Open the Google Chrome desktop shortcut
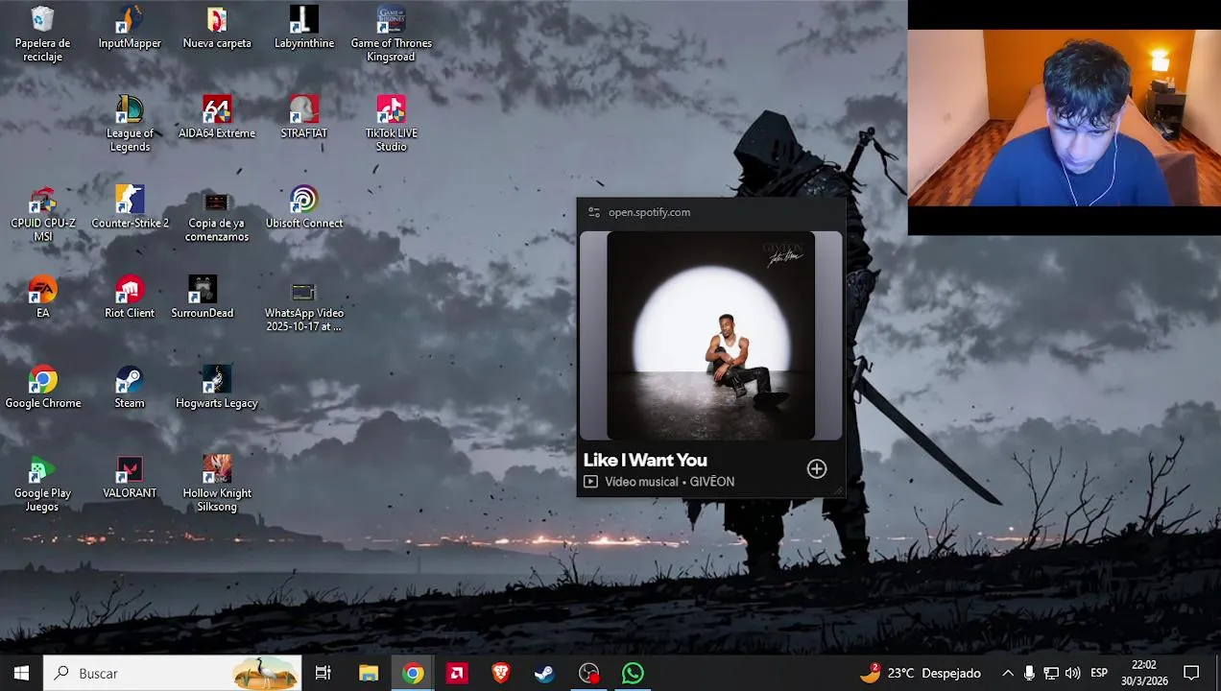The image size is (1221, 691). 42,388
